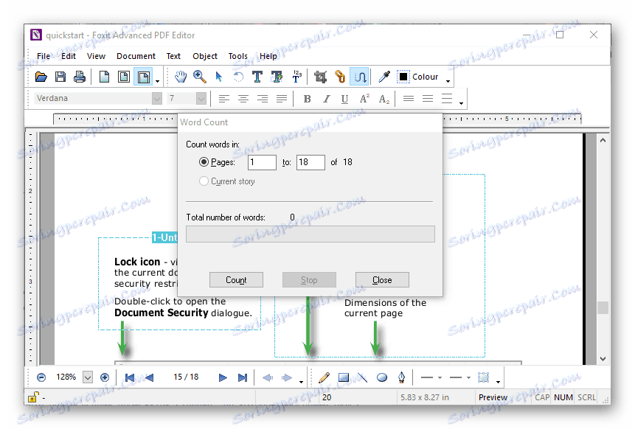Click the pages From input field
Screen dimensions: 635x429
tap(262, 162)
